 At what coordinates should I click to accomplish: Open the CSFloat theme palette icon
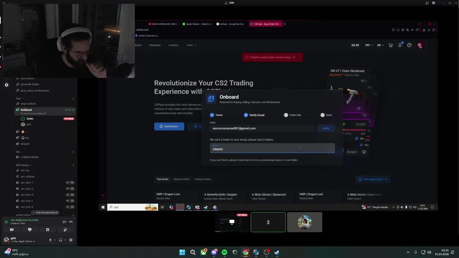pos(409,45)
